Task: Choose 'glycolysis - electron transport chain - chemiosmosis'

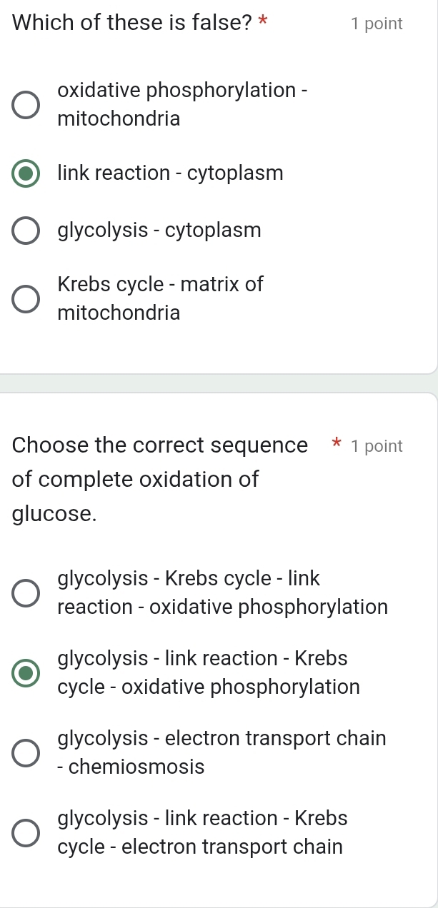Action: (x=26, y=752)
